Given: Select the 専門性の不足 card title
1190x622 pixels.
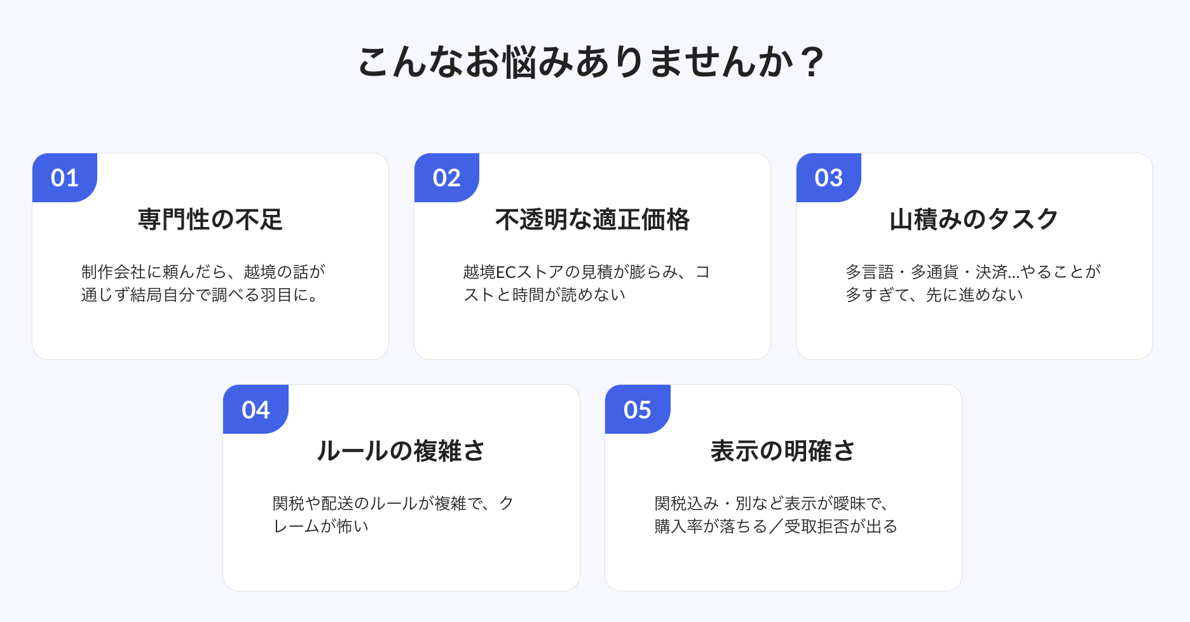Looking at the screenshot, I should pyautogui.click(x=210, y=219).
